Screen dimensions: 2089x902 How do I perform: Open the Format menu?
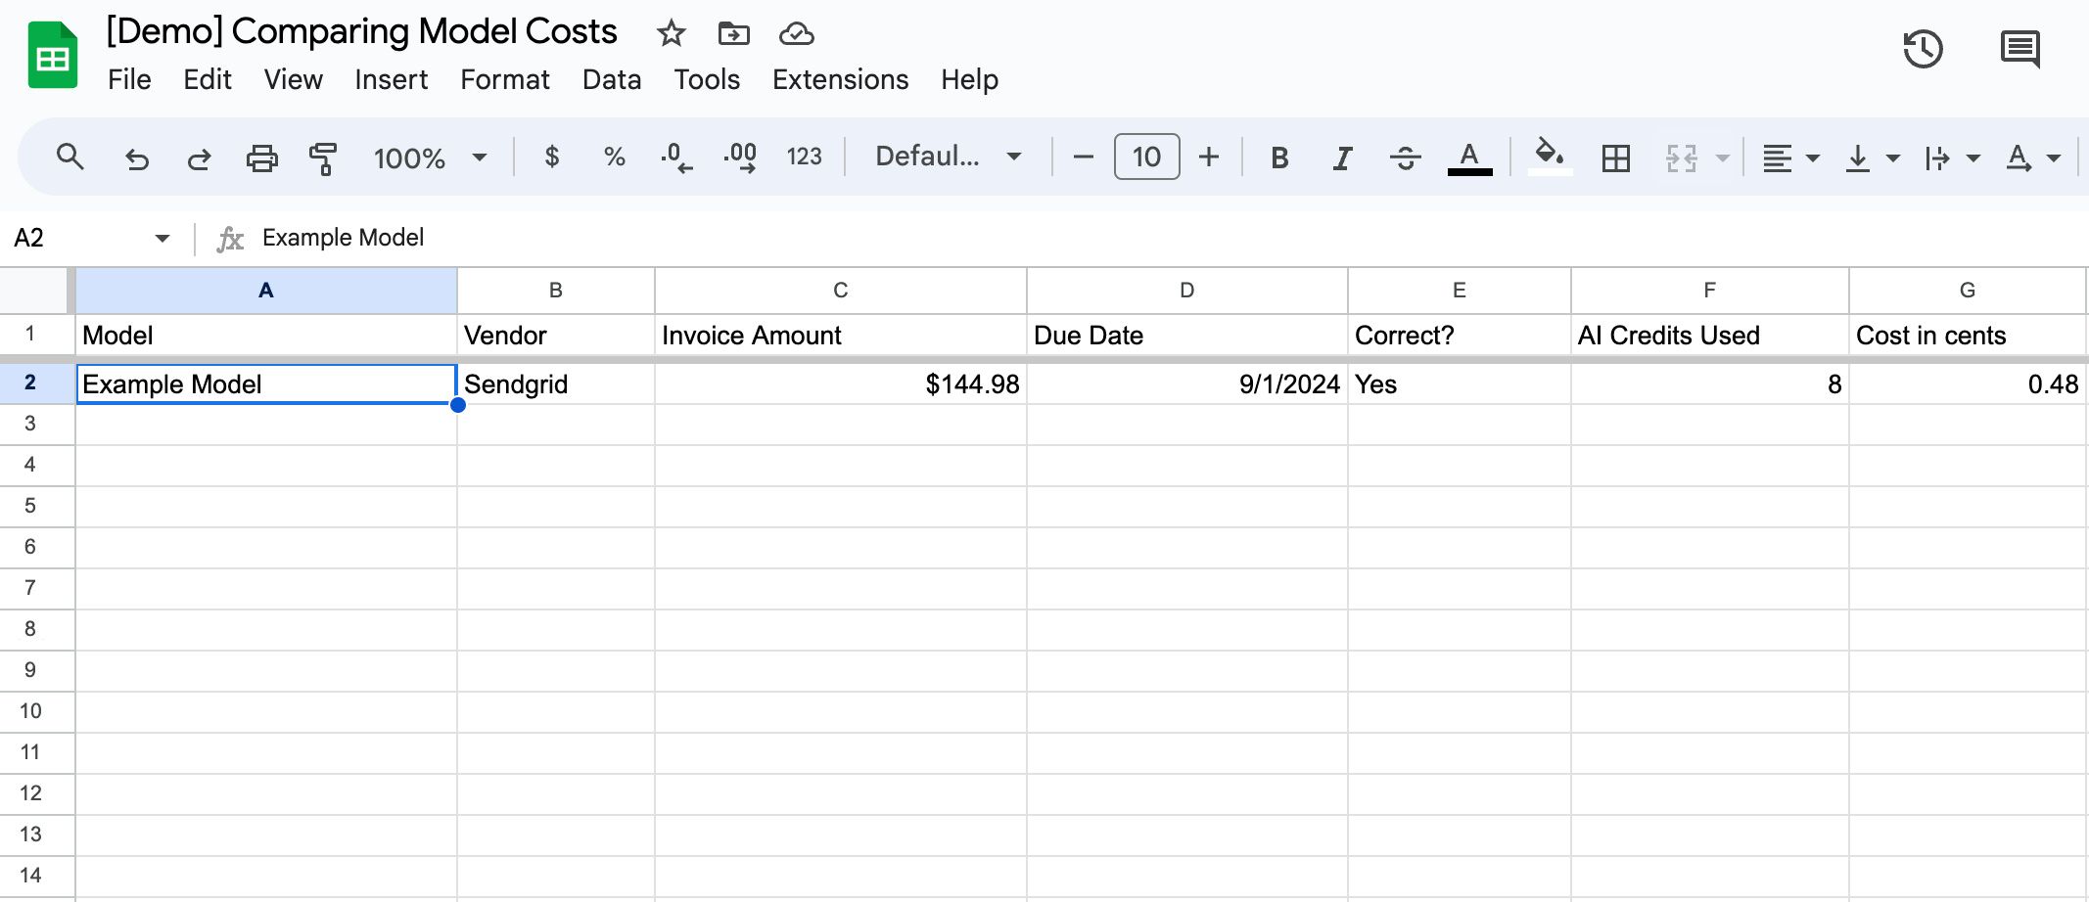click(505, 79)
